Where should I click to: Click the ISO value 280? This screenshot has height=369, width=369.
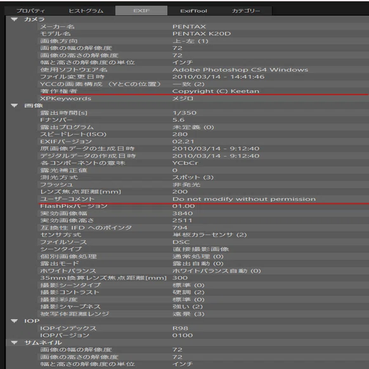180,134
